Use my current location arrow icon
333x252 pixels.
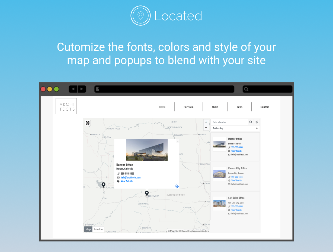257,122
